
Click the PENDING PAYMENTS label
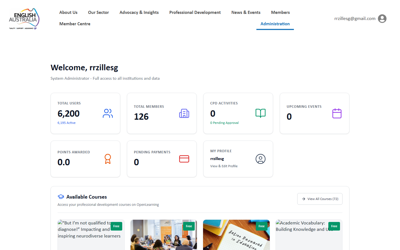[152, 152]
